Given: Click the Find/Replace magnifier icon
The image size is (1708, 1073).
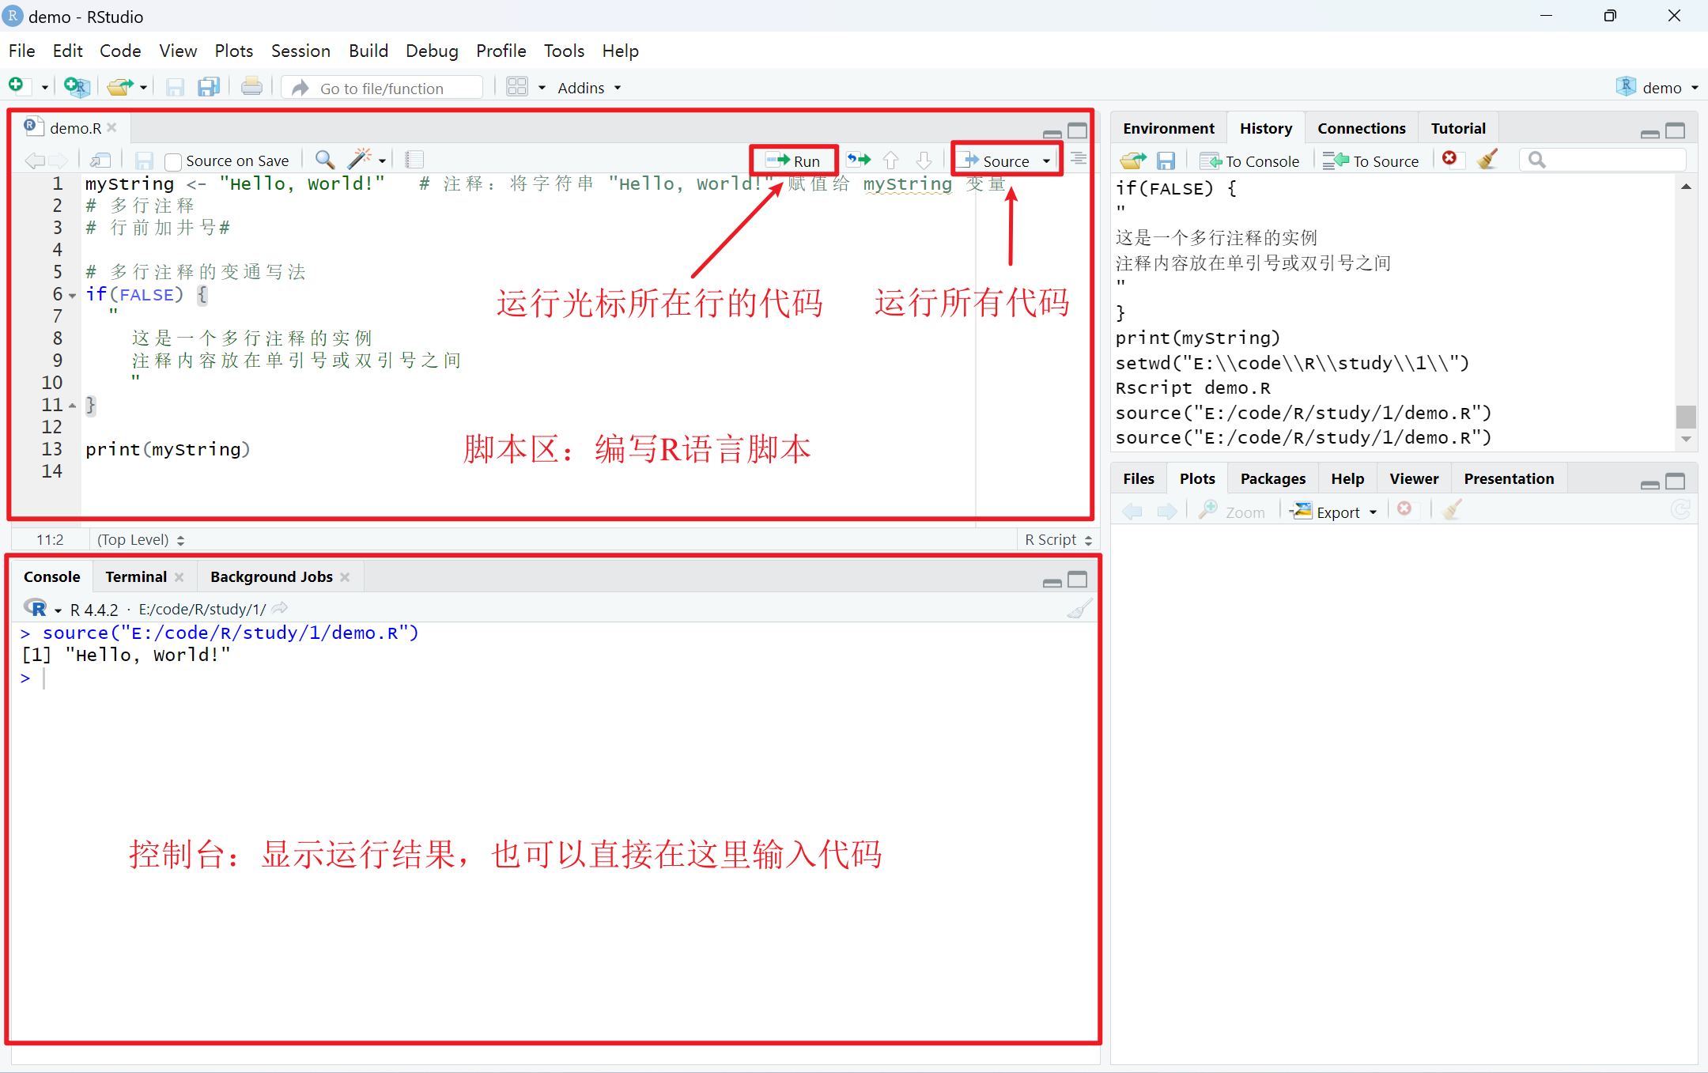Looking at the screenshot, I should 324,160.
